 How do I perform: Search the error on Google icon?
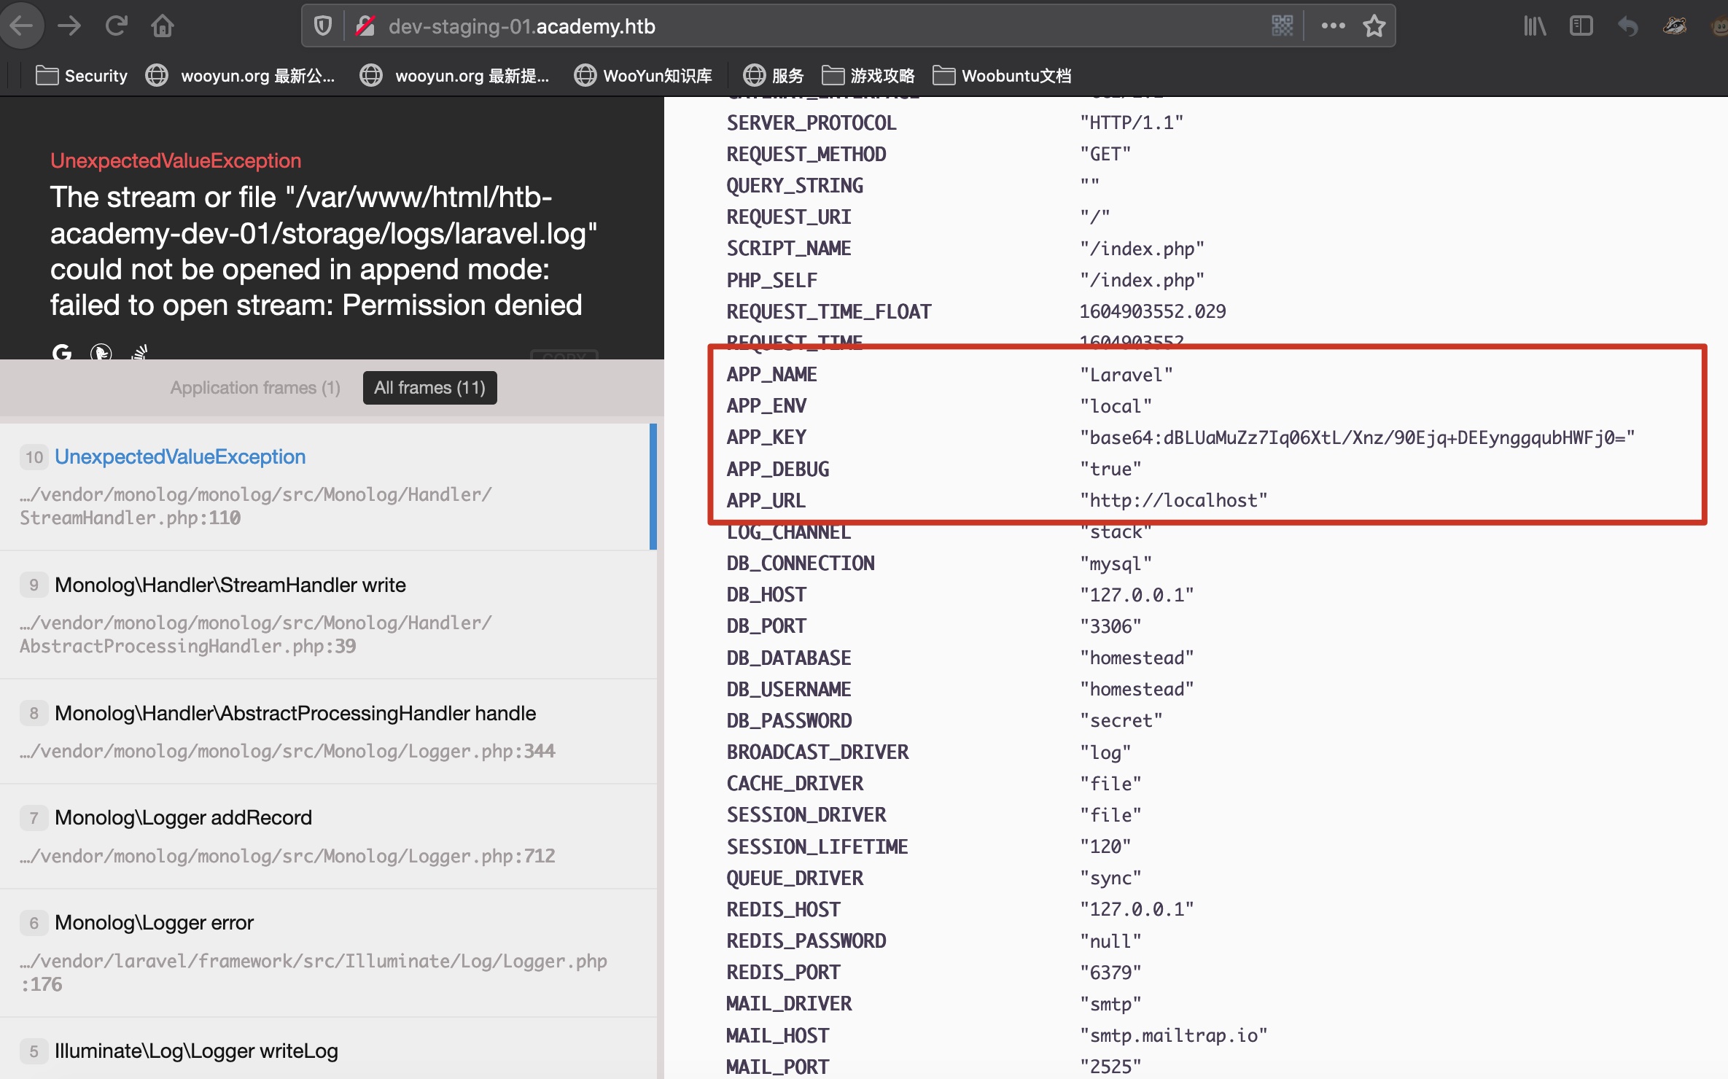(62, 353)
